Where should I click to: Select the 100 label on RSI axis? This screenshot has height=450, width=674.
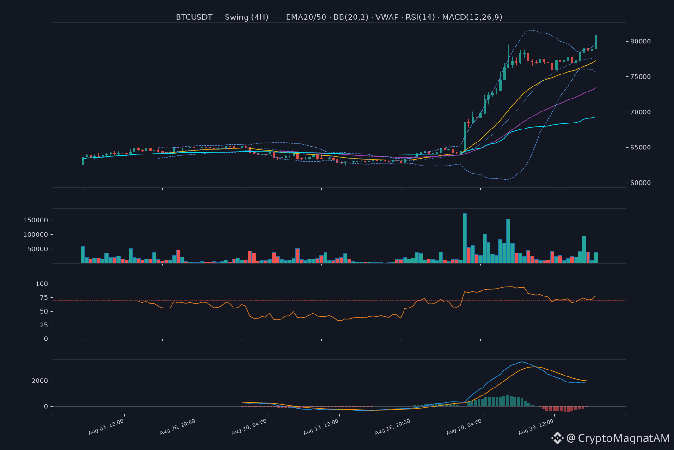[42, 284]
